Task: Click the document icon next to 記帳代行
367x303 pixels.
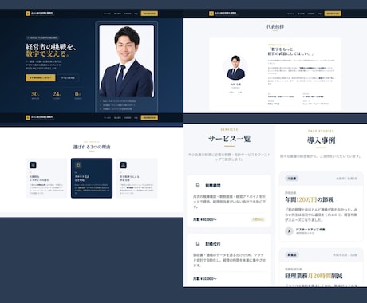Action: (198, 244)
